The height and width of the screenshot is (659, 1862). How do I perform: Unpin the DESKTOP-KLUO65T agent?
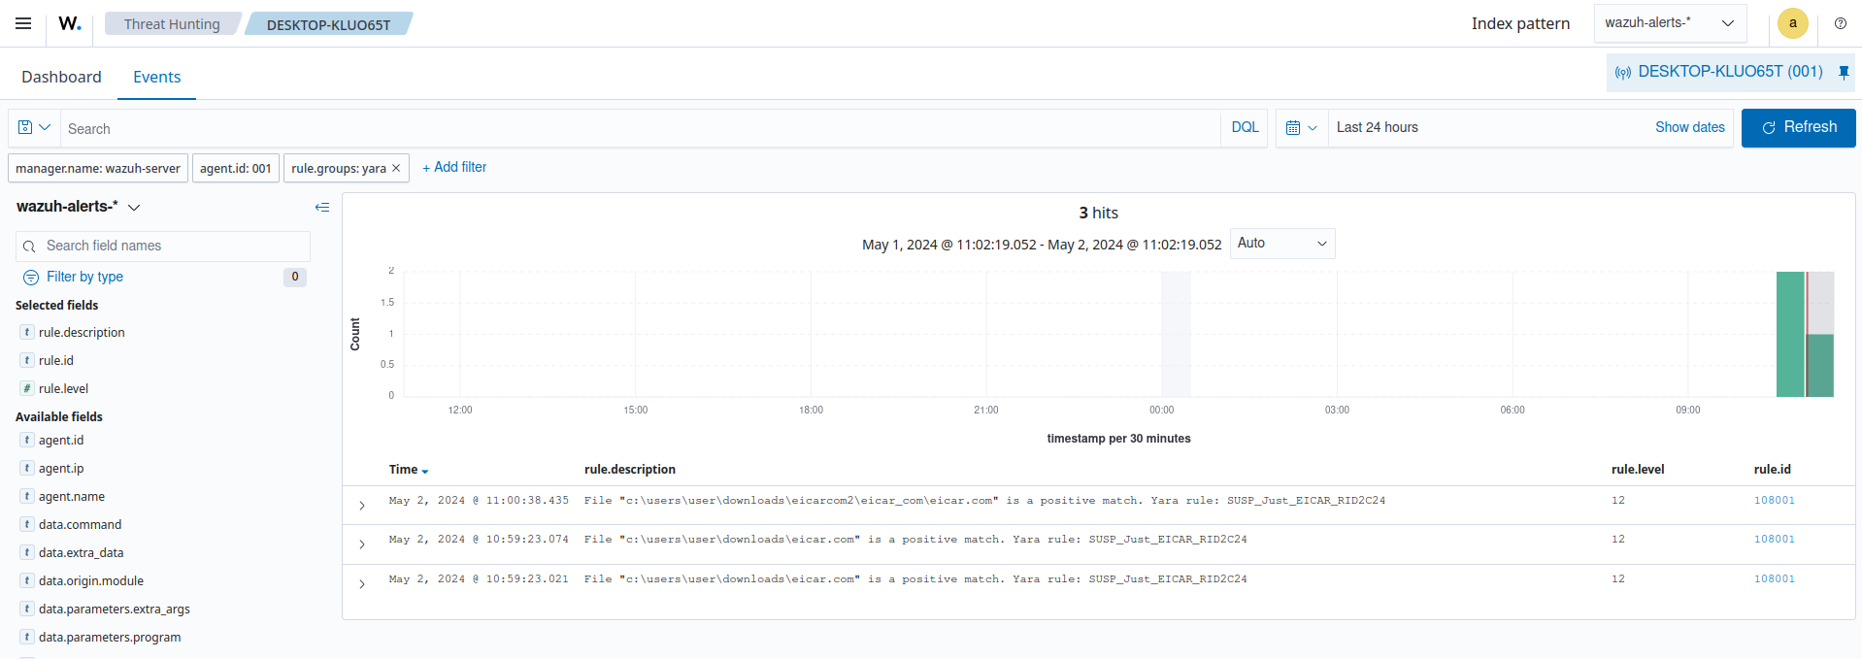pyautogui.click(x=1844, y=72)
